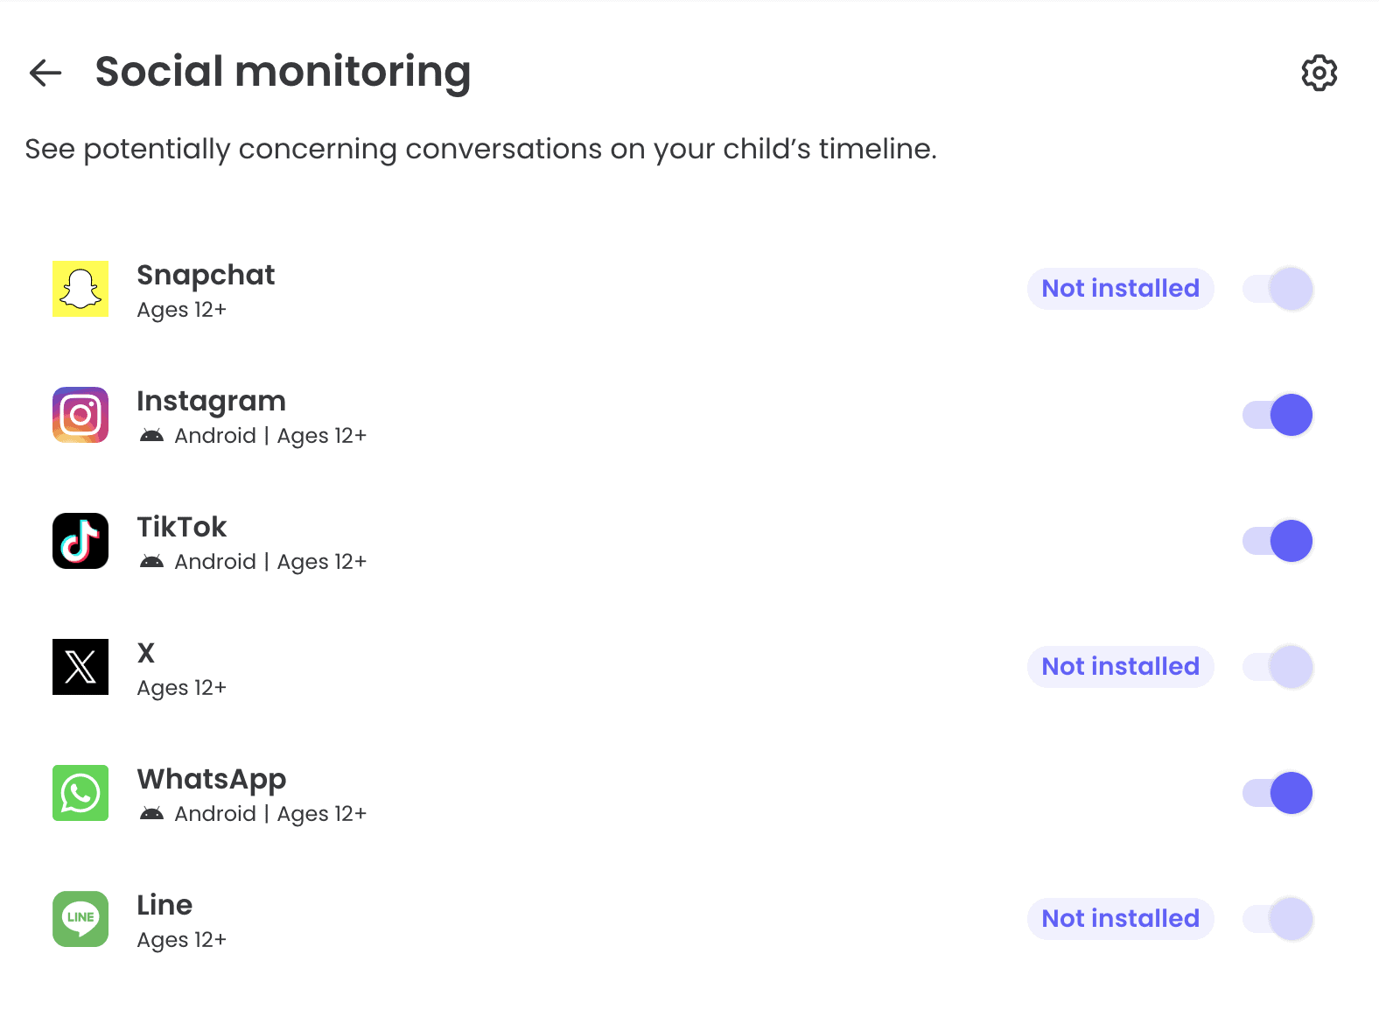Click the WhatsApp app icon
The width and height of the screenshot is (1379, 1010).
pyautogui.click(x=80, y=793)
